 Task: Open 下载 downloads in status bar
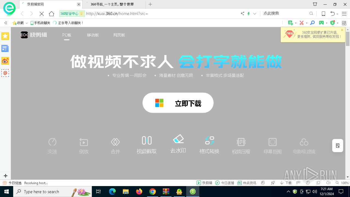click(286, 183)
